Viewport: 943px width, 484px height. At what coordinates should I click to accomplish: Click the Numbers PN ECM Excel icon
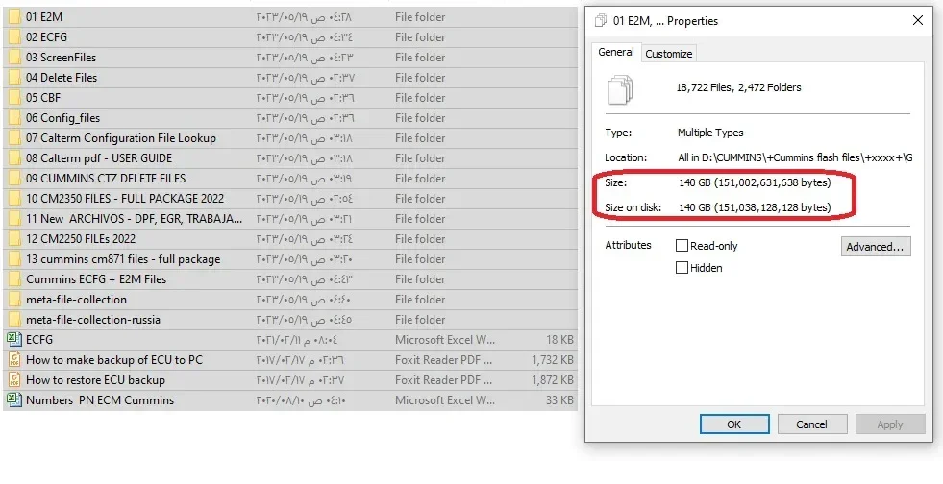click(x=14, y=400)
